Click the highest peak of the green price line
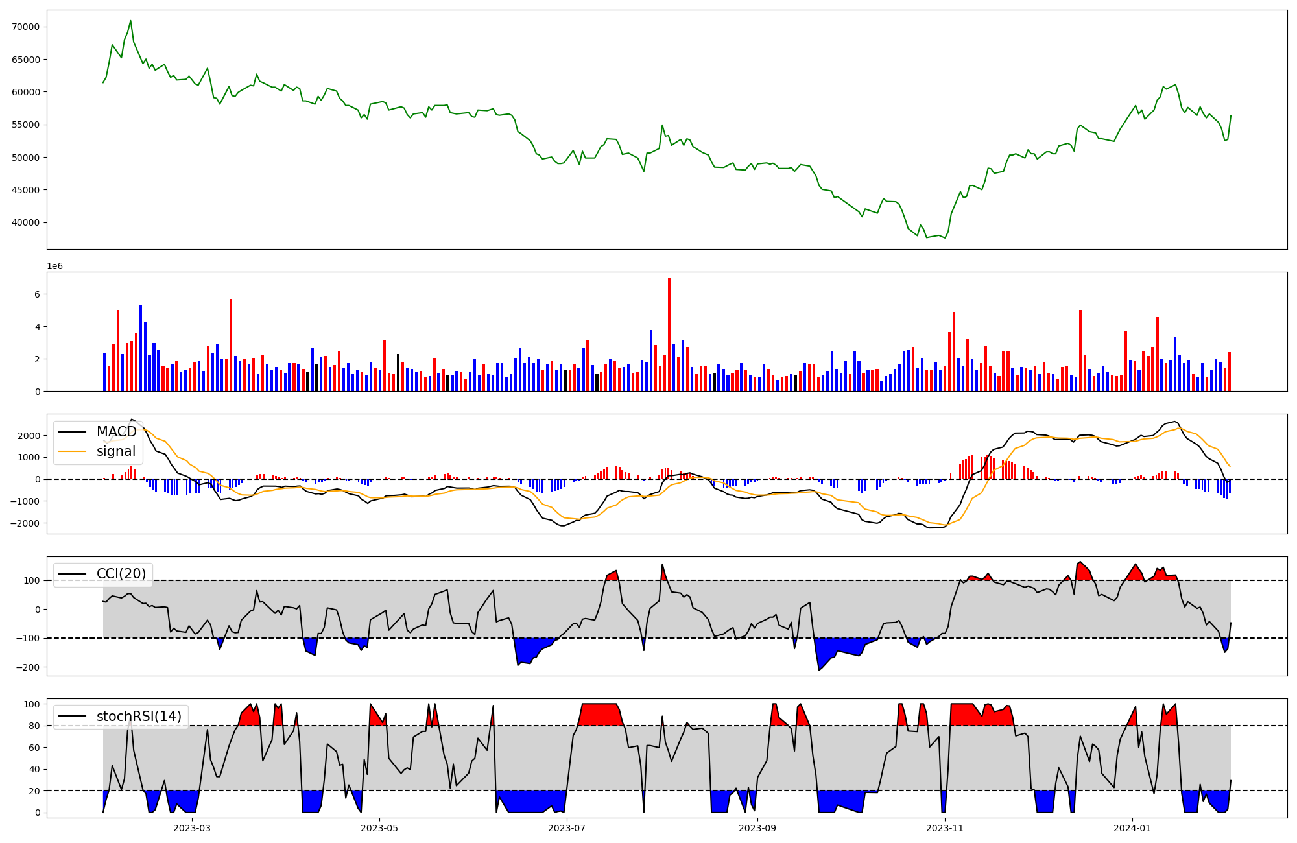The image size is (1297, 843). pyautogui.click(x=130, y=21)
